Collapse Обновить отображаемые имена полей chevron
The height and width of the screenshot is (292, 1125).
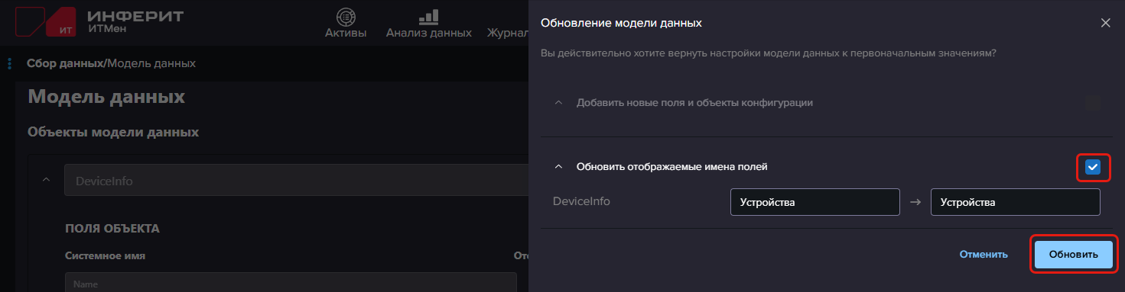(558, 166)
